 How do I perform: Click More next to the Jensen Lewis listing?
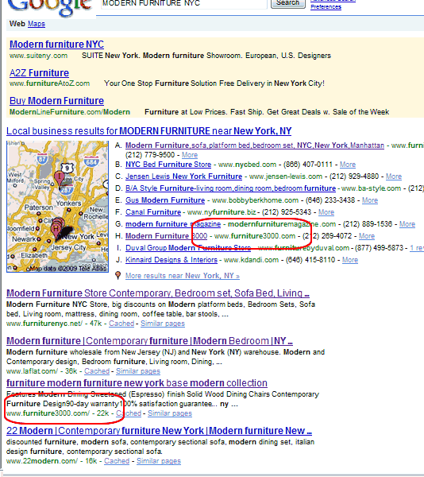click(x=394, y=176)
